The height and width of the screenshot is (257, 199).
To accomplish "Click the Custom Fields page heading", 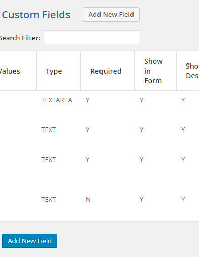I will click(x=36, y=15).
